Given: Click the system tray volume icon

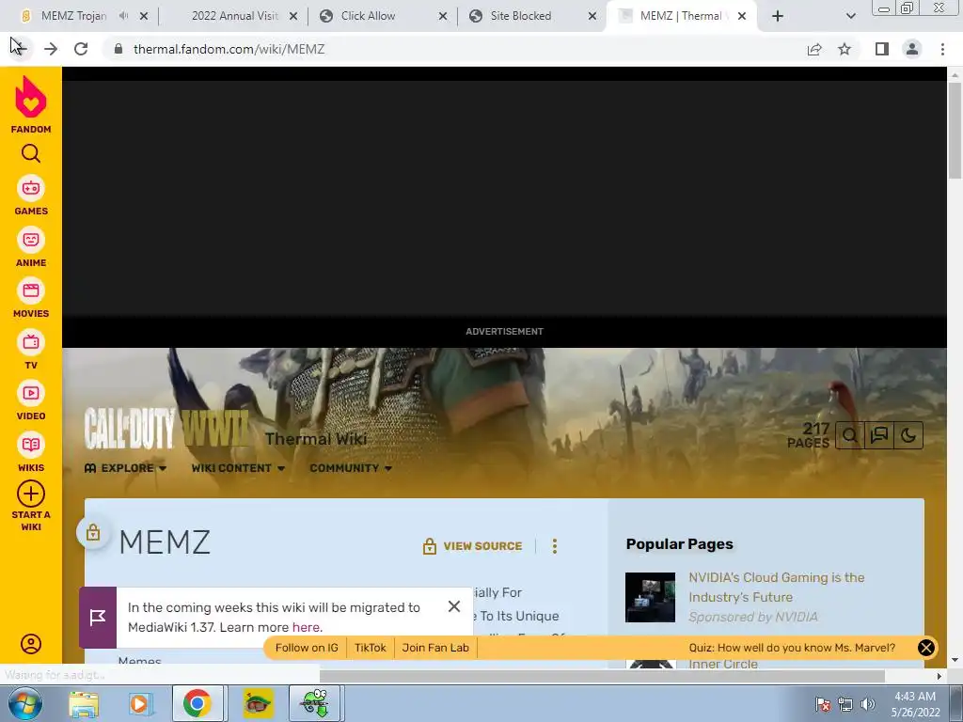Looking at the screenshot, I should [x=868, y=704].
